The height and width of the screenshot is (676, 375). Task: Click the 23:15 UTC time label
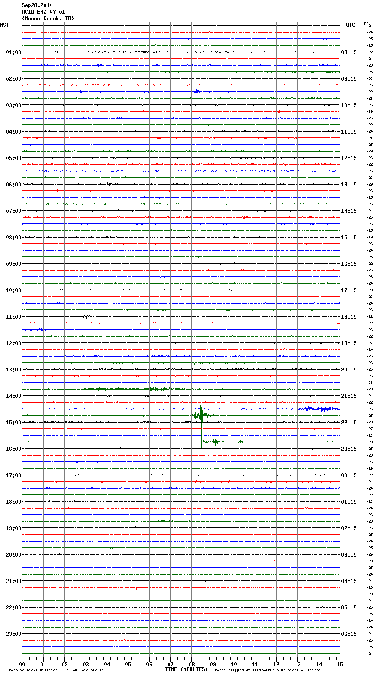(349, 449)
